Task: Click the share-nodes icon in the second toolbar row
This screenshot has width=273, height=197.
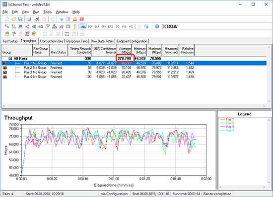Action: (27, 26)
